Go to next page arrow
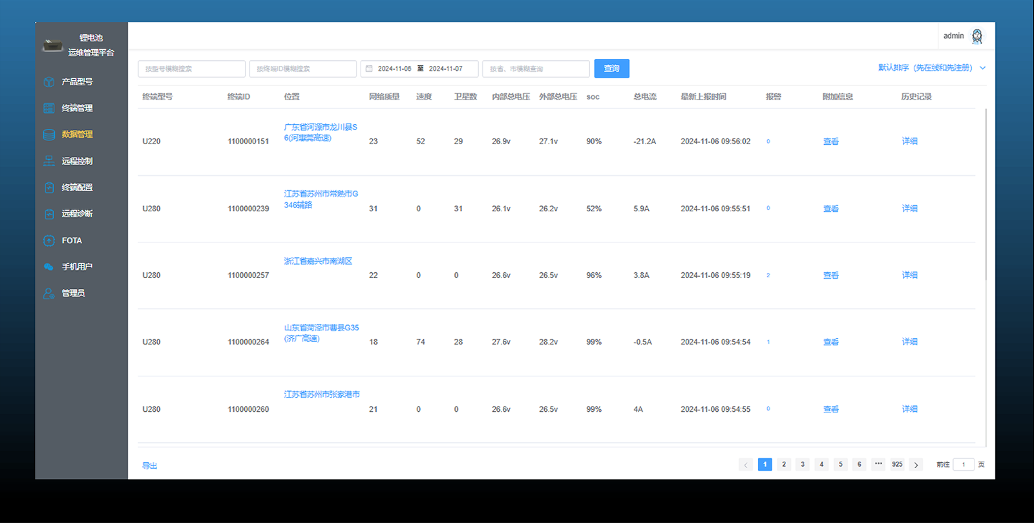 (x=916, y=465)
